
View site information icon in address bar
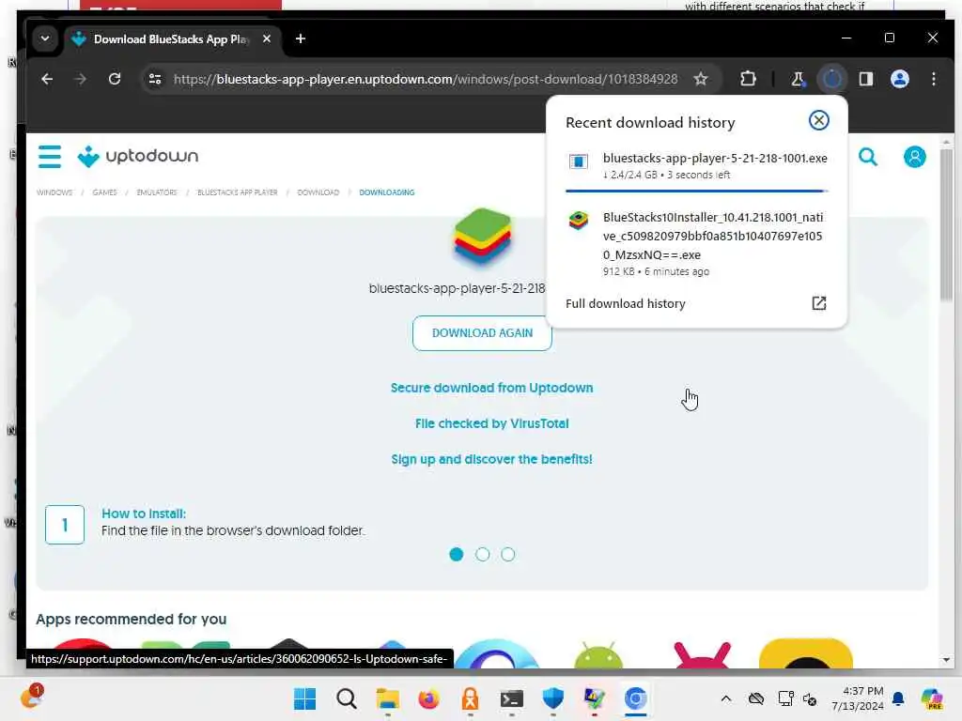pyautogui.click(x=155, y=79)
